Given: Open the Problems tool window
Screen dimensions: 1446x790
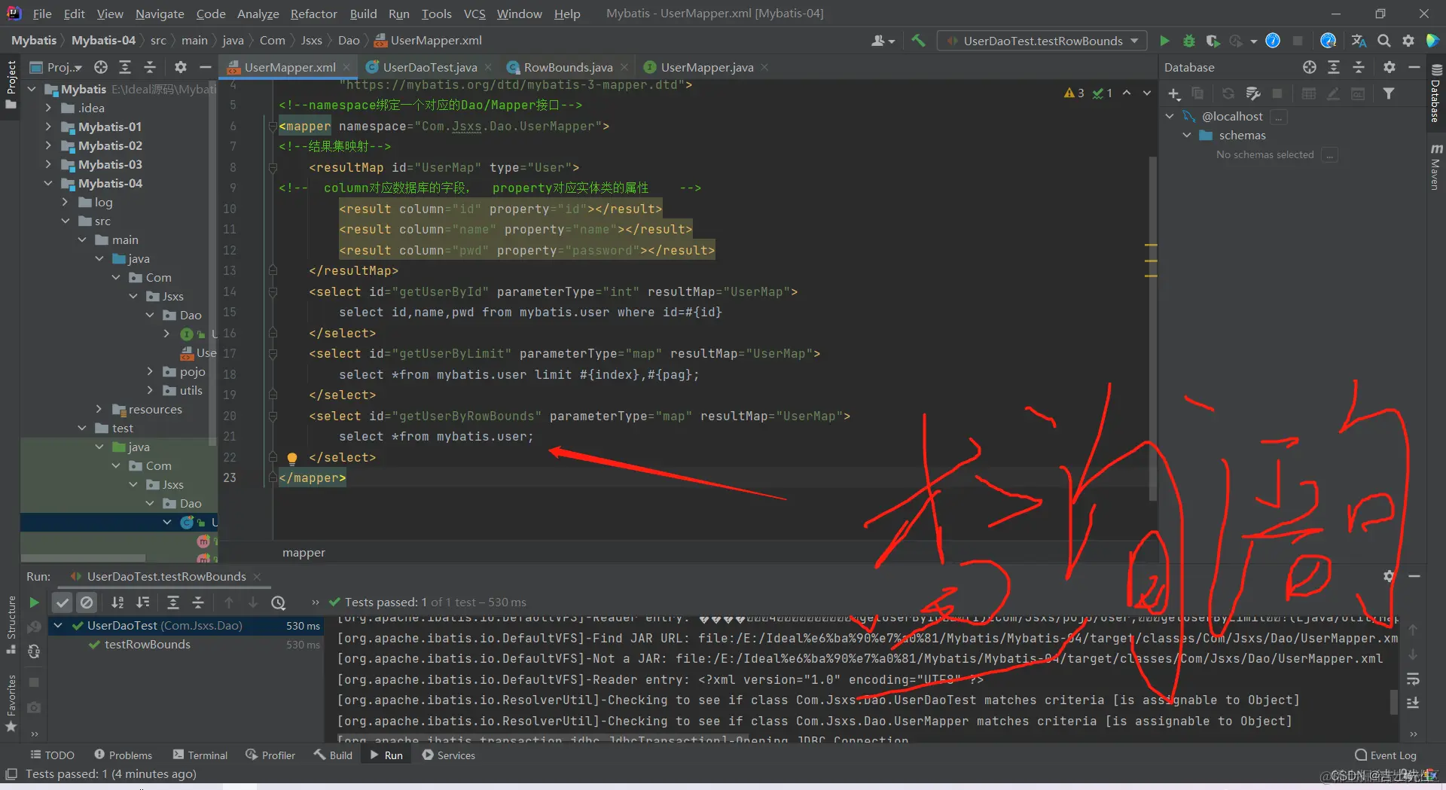Looking at the screenshot, I should tap(124, 755).
